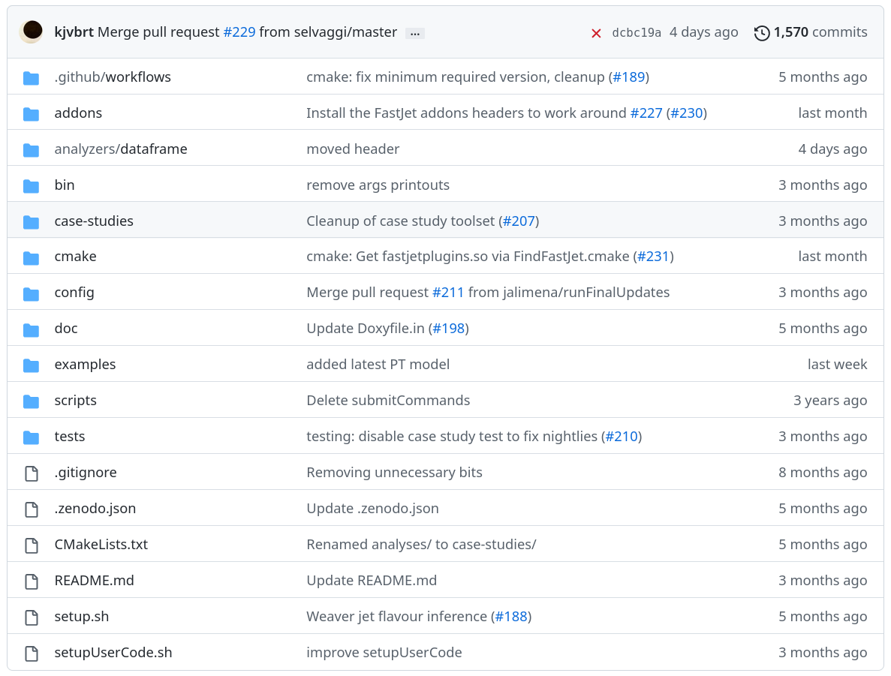891x676 pixels.
Task: Open commit hash dcbc19a
Action: pyautogui.click(x=637, y=33)
